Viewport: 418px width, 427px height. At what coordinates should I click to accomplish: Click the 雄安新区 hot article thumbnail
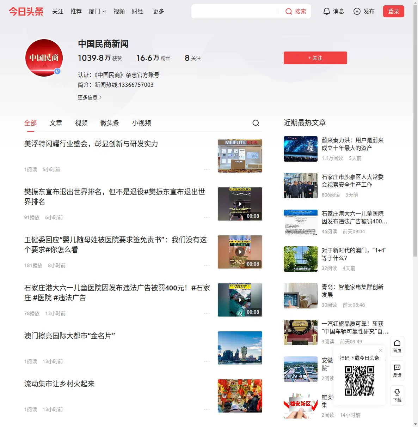(x=301, y=406)
